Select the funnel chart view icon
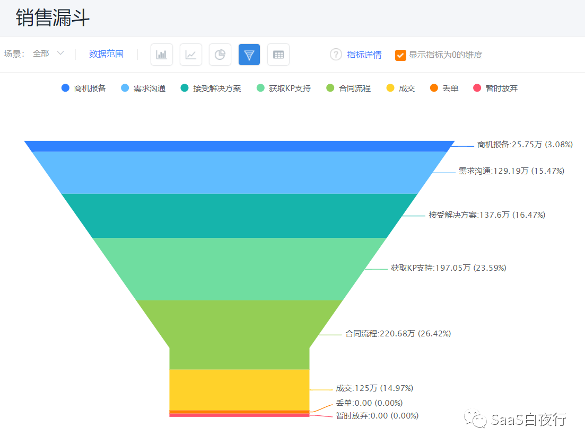585x445 pixels. tap(249, 55)
